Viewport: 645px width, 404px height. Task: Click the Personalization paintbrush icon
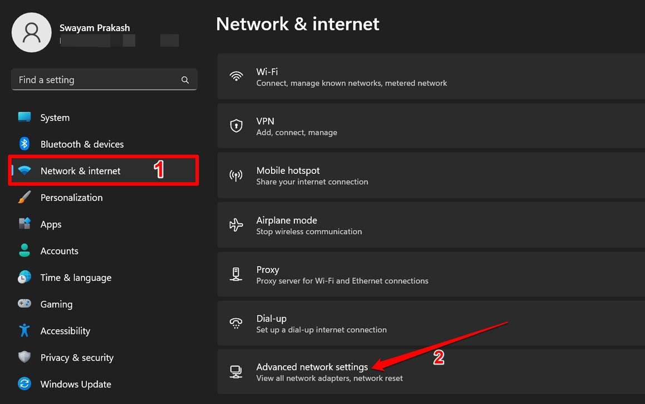pos(24,197)
